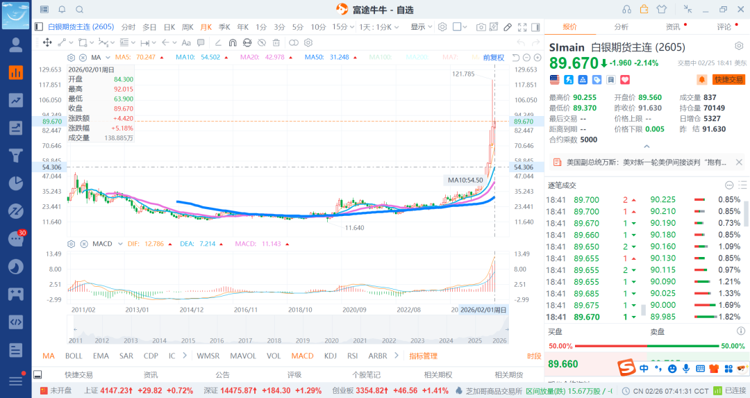Open the code brackets sidebar icon
This screenshot has height=398, width=750.
pyautogui.click(x=16, y=322)
